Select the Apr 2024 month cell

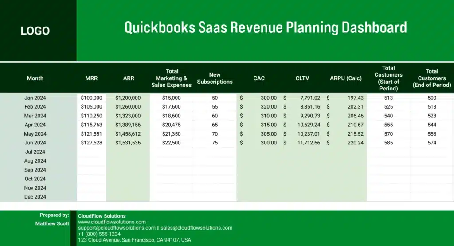coord(35,125)
